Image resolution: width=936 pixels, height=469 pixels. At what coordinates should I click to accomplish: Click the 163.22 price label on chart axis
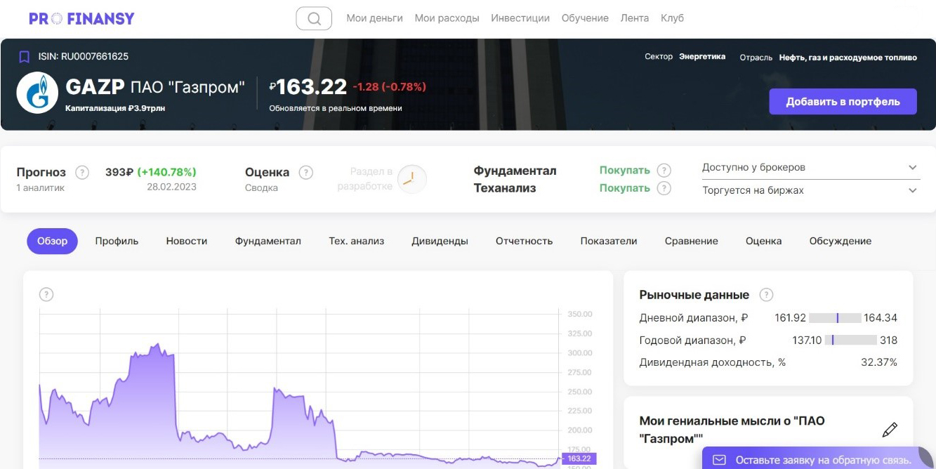tap(579, 458)
